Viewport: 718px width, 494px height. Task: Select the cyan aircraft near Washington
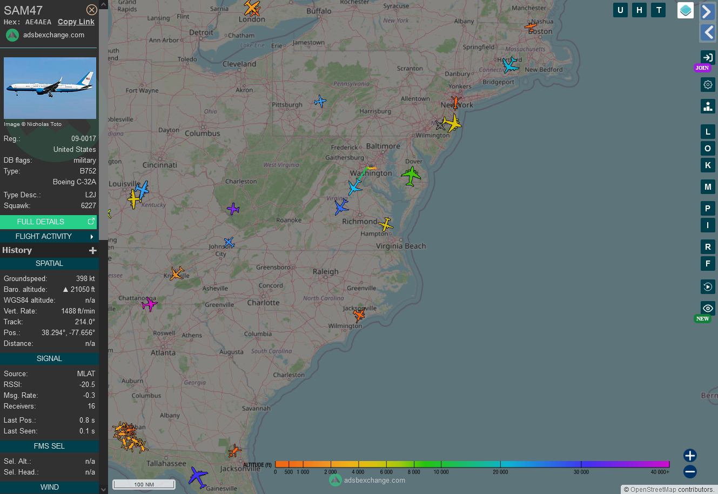(x=354, y=188)
